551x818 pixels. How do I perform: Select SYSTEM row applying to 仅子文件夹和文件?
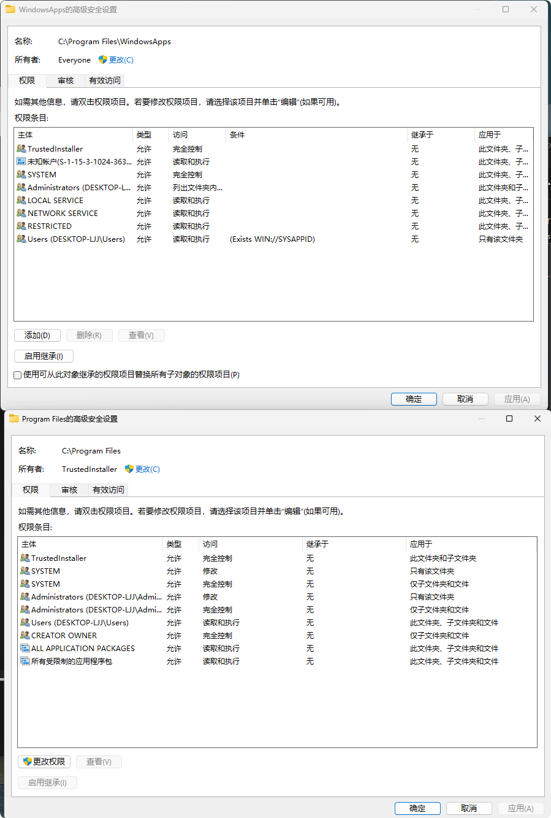[x=277, y=584]
